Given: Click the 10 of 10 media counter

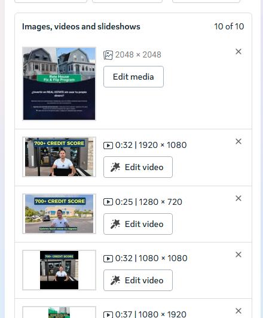Looking at the screenshot, I should coord(229,26).
